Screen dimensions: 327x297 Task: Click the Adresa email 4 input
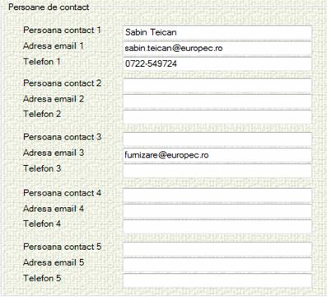pyautogui.click(x=217, y=211)
